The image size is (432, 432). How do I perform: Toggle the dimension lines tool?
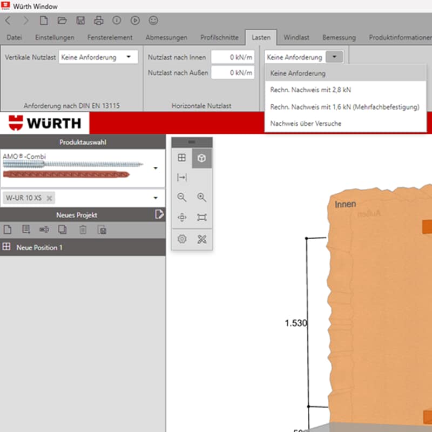(182, 178)
